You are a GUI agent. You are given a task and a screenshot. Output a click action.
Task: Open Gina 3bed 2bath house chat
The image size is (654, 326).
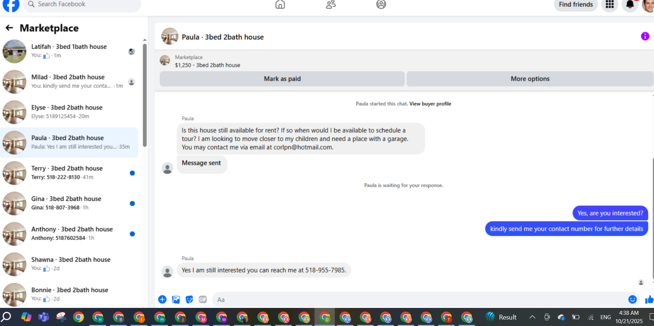point(69,203)
